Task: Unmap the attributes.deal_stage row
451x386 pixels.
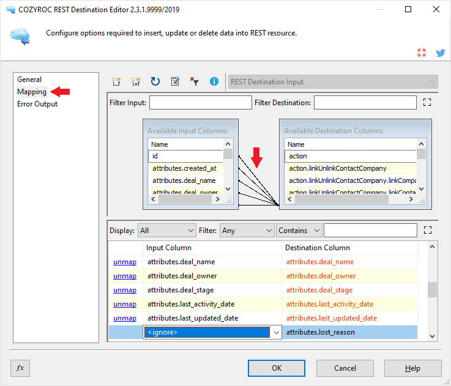Action: (125, 290)
